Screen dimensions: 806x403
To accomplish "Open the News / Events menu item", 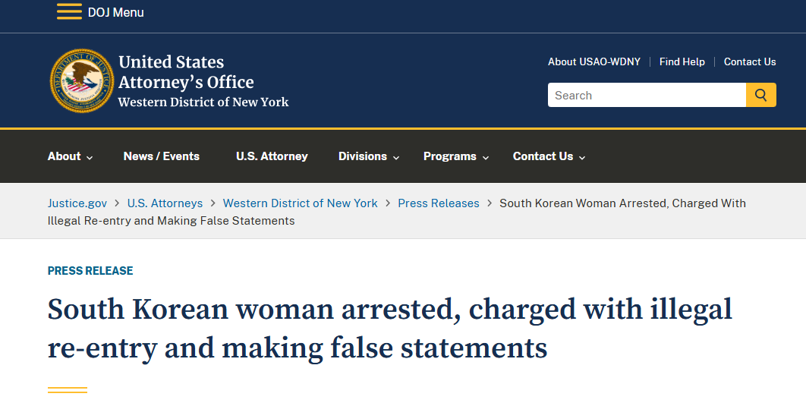I will 162,156.
